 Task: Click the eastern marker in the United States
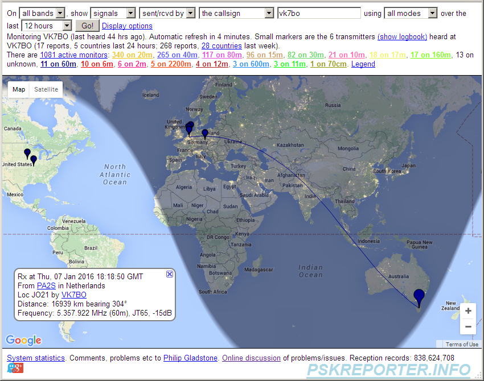tap(34, 160)
